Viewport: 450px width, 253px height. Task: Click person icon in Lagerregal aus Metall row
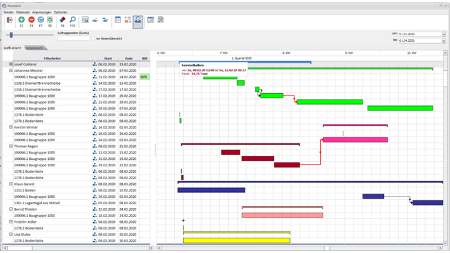pyautogui.click(x=94, y=203)
